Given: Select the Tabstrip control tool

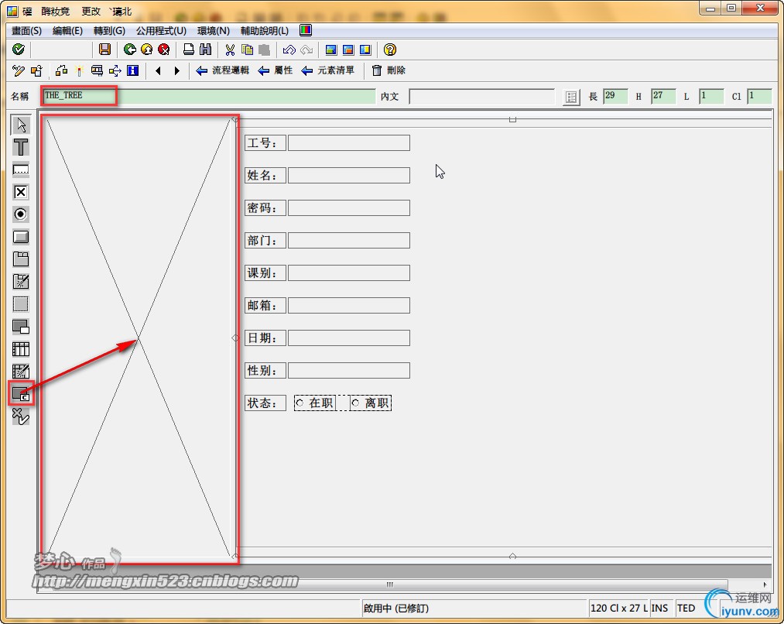Looking at the screenshot, I should tap(20, 259).
